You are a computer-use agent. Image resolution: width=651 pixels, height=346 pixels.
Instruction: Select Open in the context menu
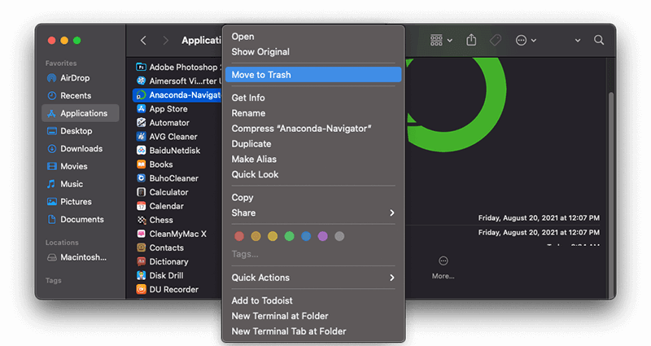click(x=313, y=37)
